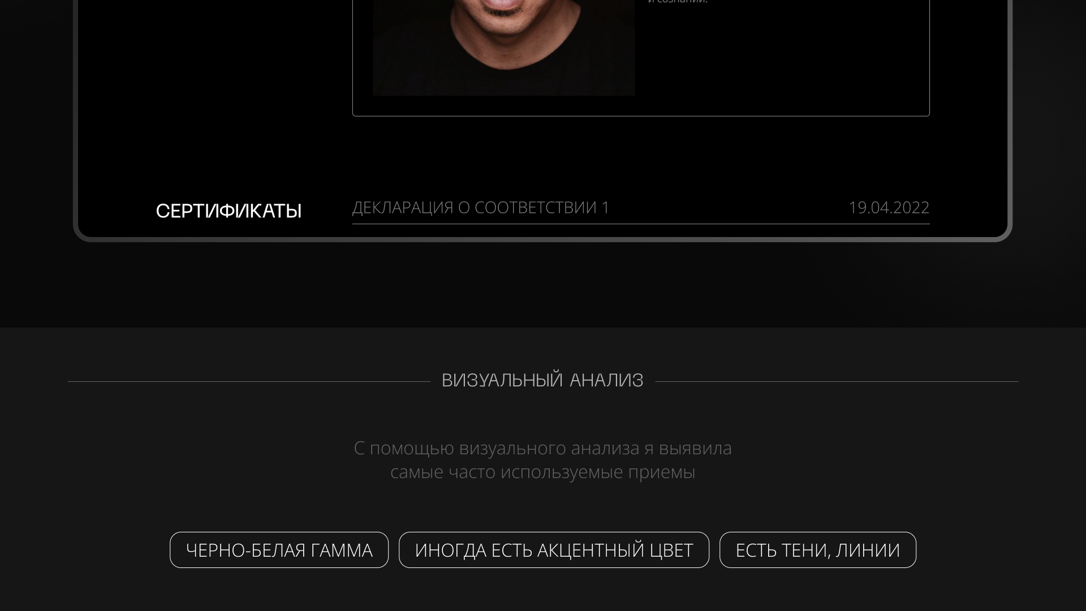Screen dimensions: 1086x611
Task: Click the ЧЕРНО-БЕЛАЯ ГАММА pill button
Action: [279, 550]
